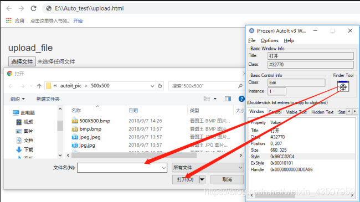This screenshot has width=360, height=202.
Task: Select the Style 0x96CC02C4 row
Action: (302, 157)
